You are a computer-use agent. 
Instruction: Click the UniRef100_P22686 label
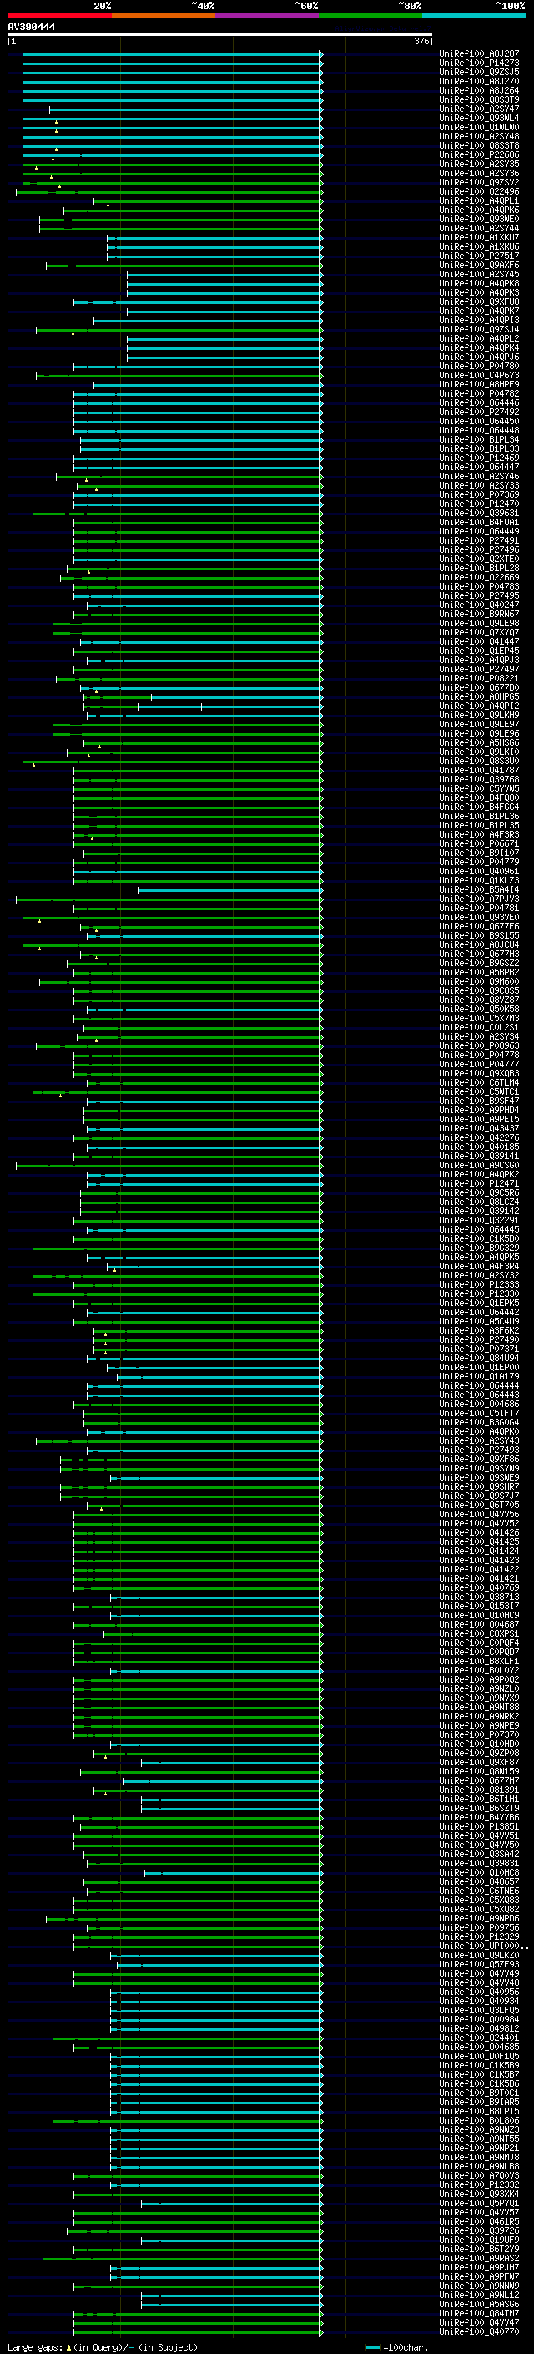479,154
